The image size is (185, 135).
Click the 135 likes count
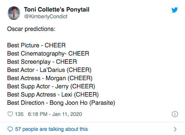19,114
